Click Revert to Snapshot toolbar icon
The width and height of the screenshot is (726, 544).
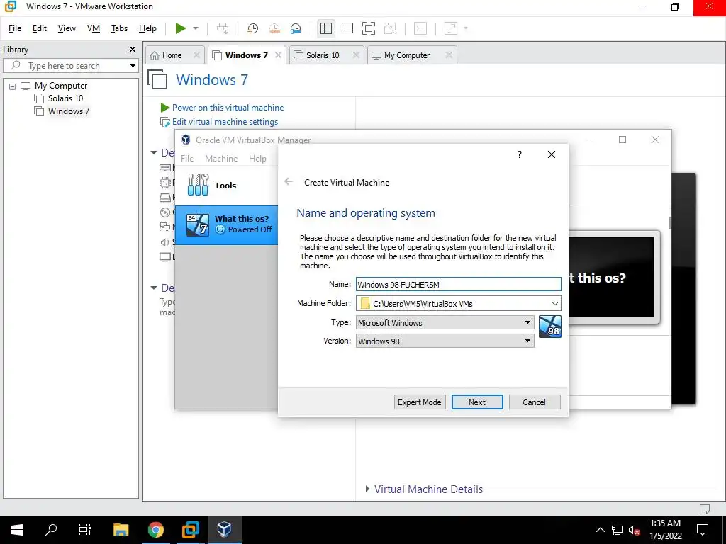[274, 28]
